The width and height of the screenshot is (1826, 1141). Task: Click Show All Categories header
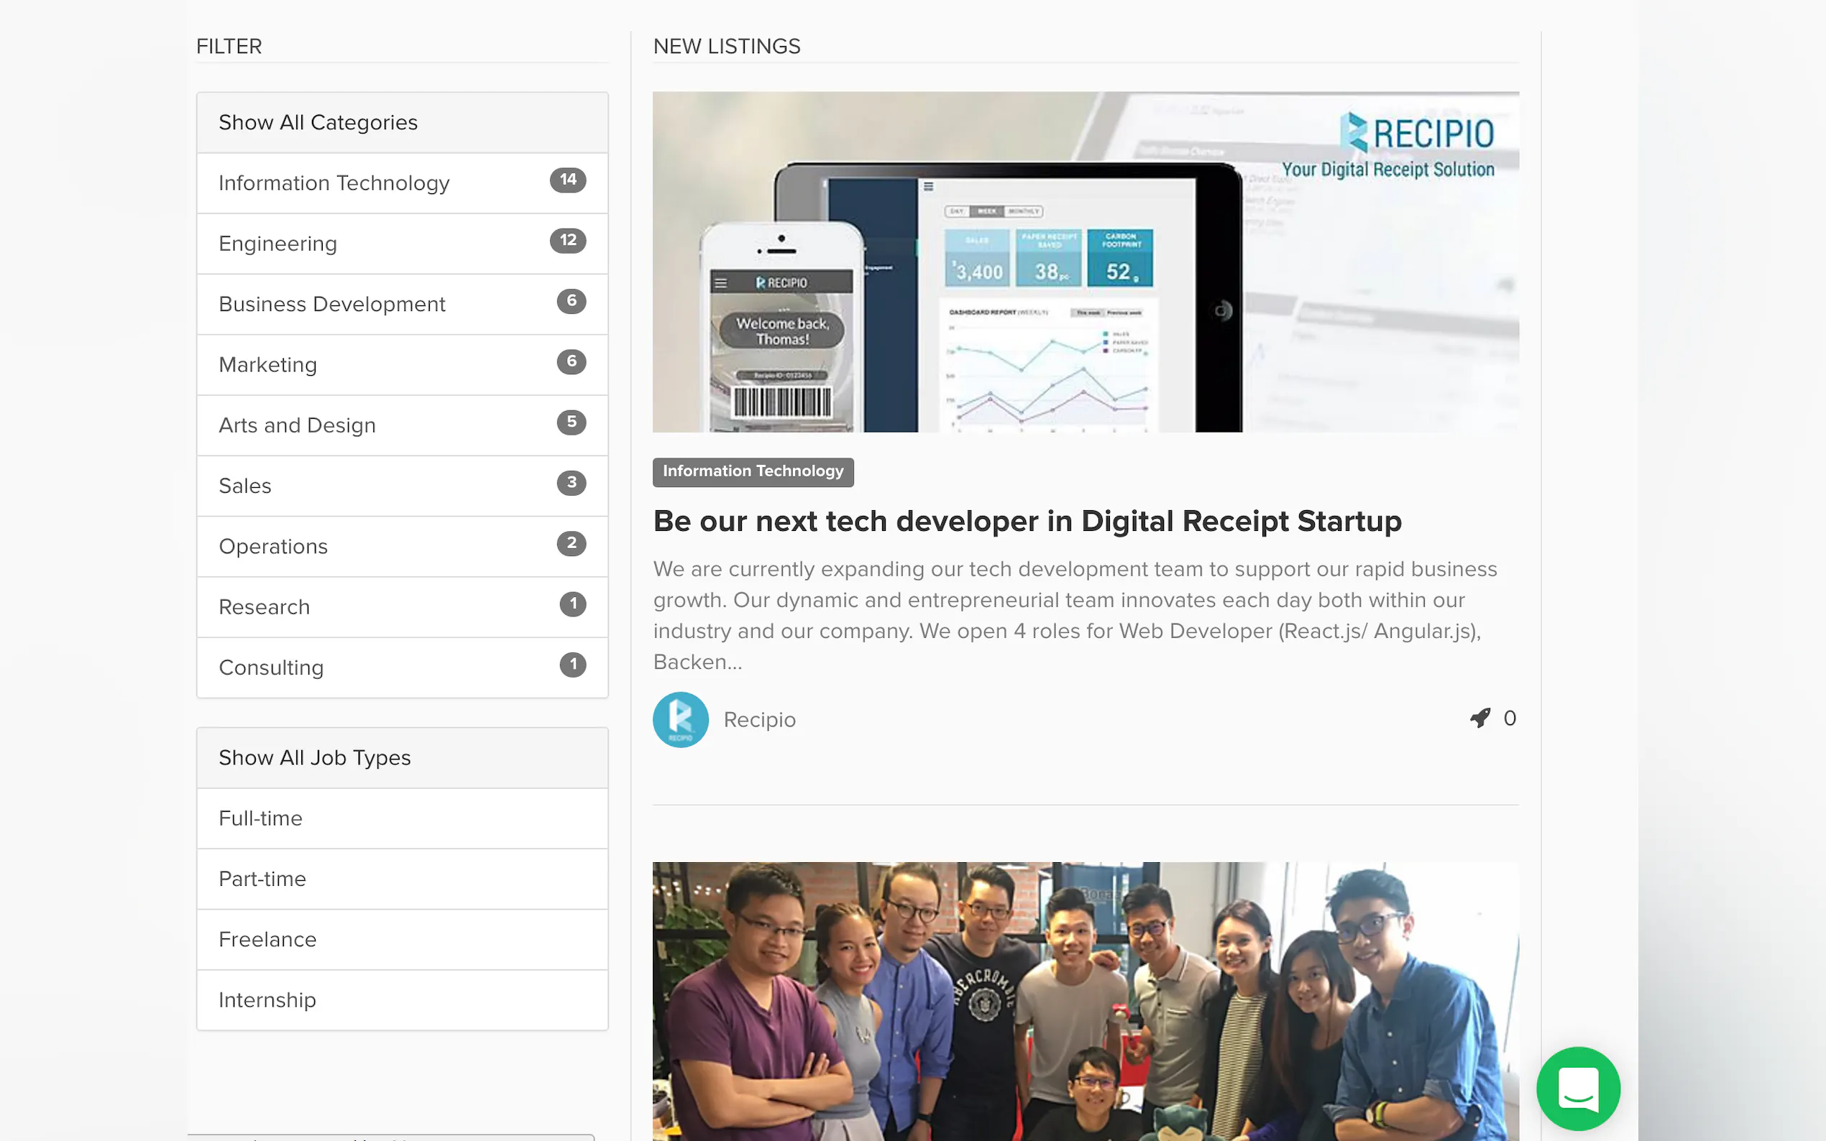318,122
